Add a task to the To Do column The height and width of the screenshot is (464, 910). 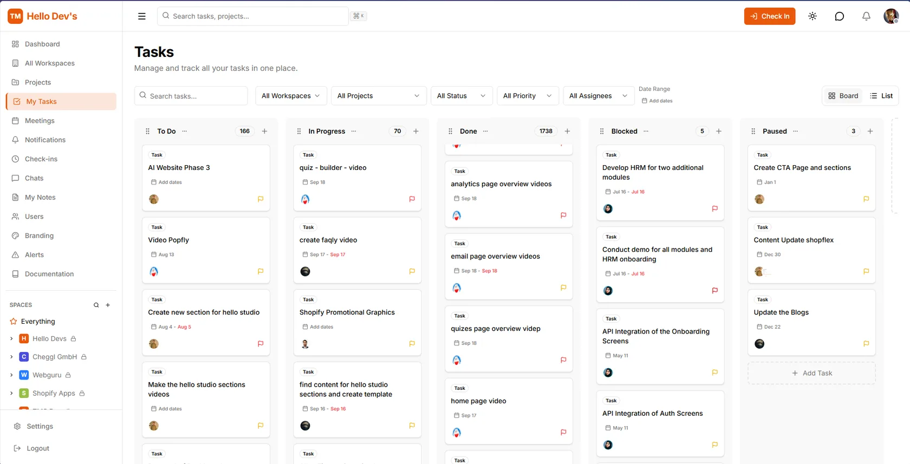[x=264, y=132]
